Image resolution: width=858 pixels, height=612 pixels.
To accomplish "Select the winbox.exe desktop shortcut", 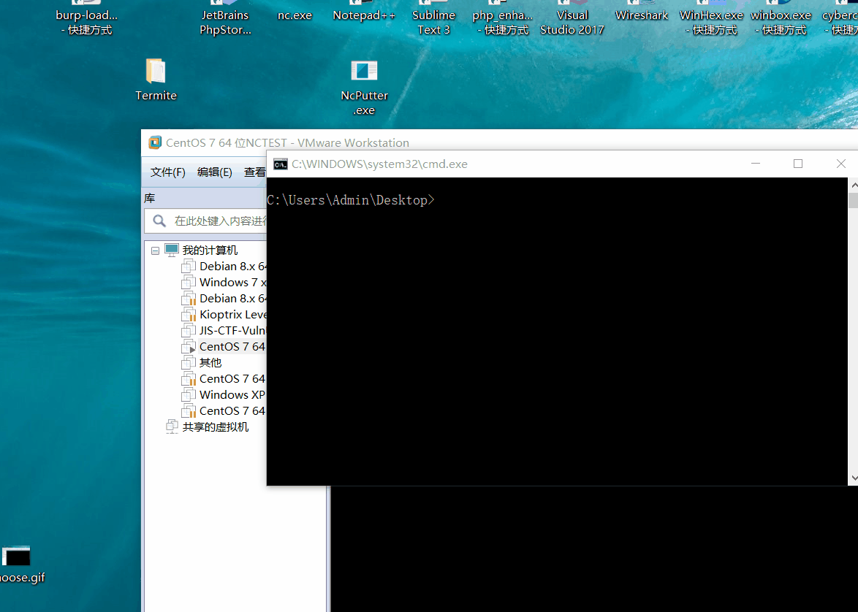I will point(781,21).
